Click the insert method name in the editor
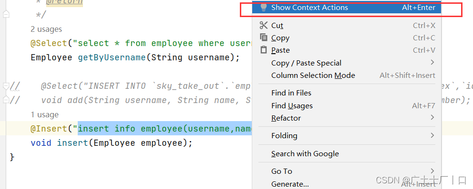This screenshot has height=189, width=473. (x=72, y=143)
